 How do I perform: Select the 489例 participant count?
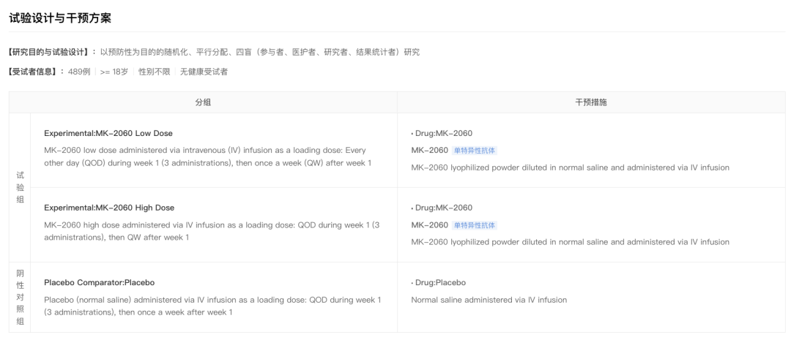tap(79, 72)
